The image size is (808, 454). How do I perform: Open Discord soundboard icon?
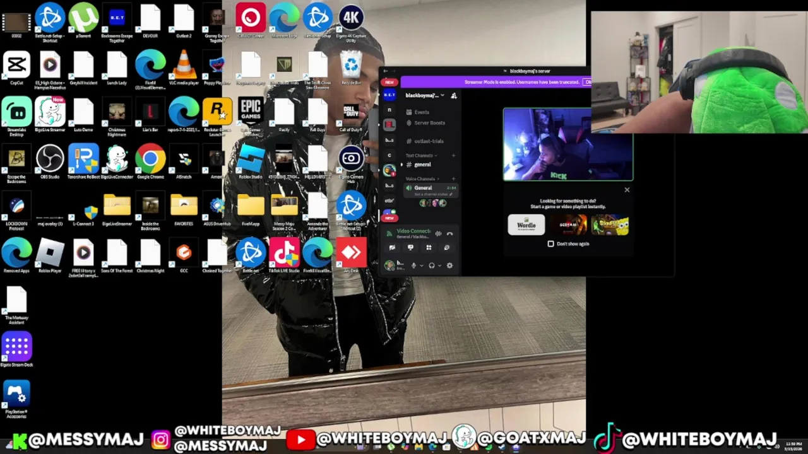[447, 248]
